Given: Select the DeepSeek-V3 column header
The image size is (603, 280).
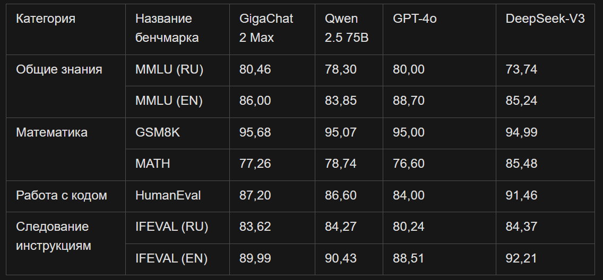Looking at the screenshot, I should [x=545, y=29].
